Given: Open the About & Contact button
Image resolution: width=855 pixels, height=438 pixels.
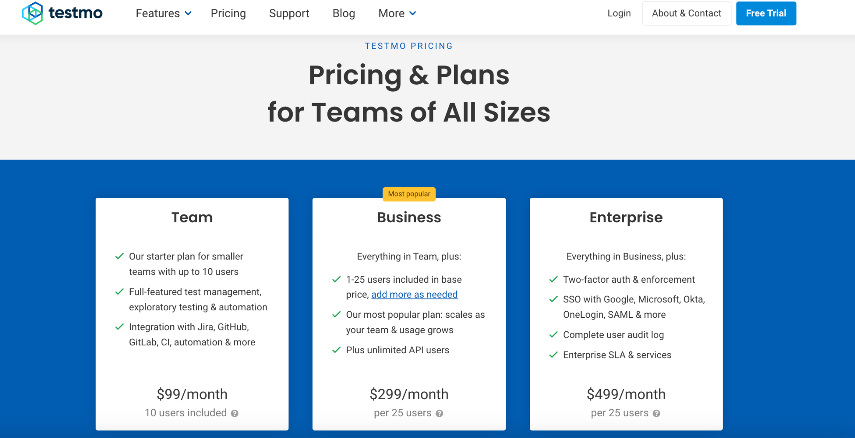Looking at the screenshot, I should pos(686,13).
